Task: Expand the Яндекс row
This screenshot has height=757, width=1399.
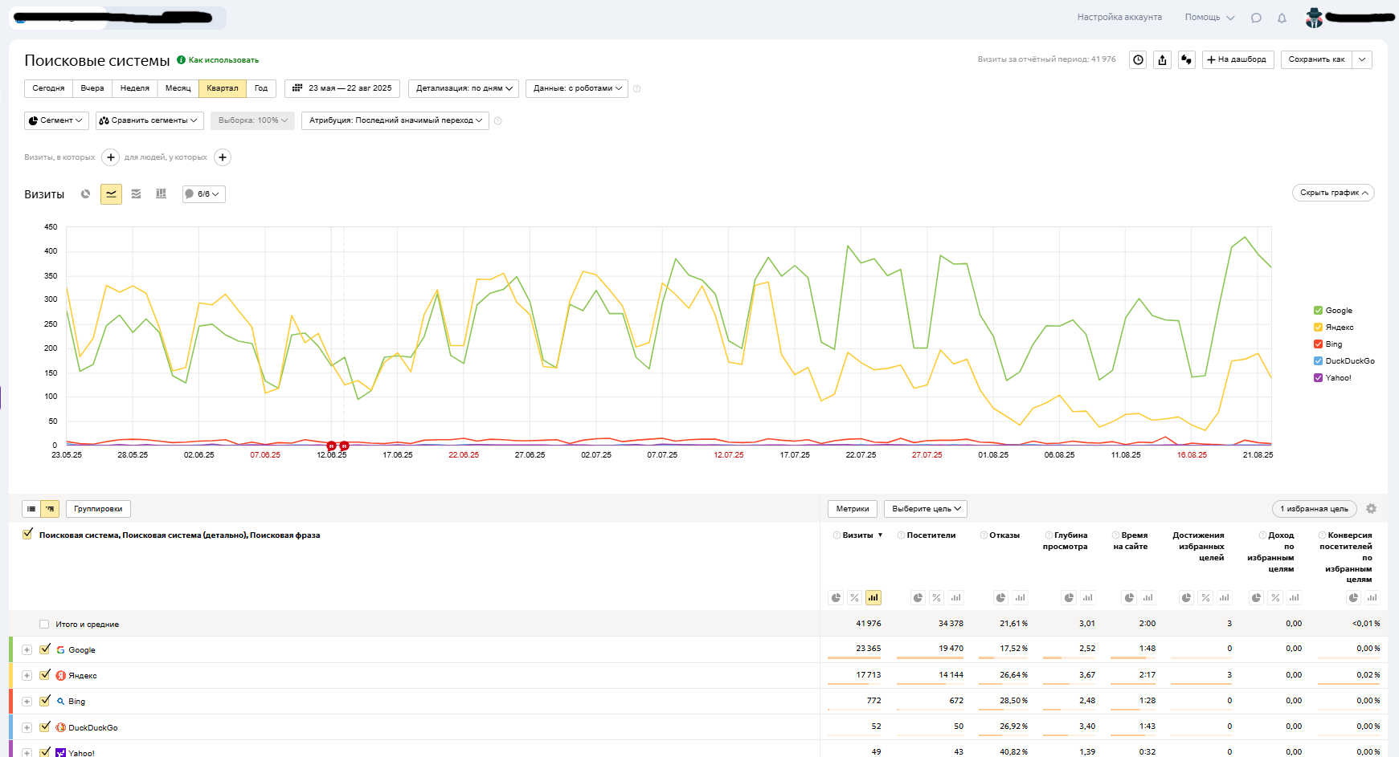Action: (27, 676)
